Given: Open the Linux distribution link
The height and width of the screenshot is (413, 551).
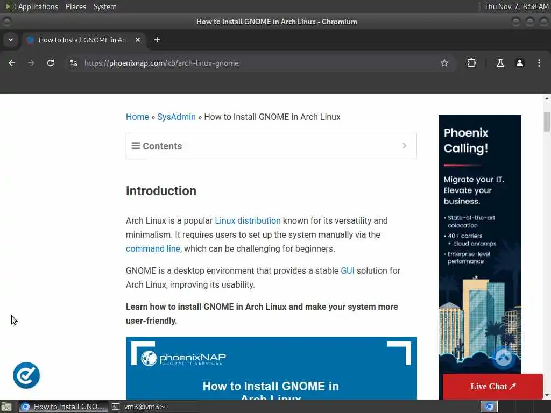Looking at the screenshot, I should point(248,220).
